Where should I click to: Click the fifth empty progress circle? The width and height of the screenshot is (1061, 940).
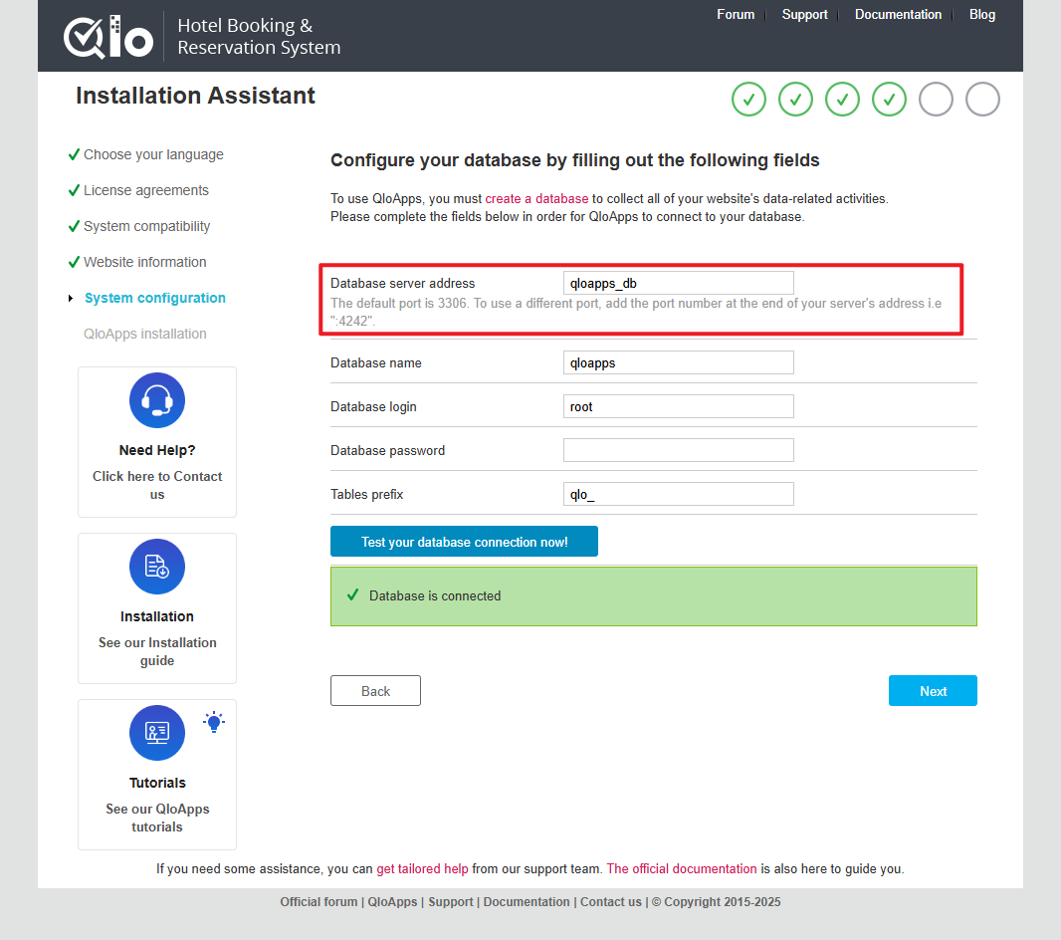tap(936, 100)
